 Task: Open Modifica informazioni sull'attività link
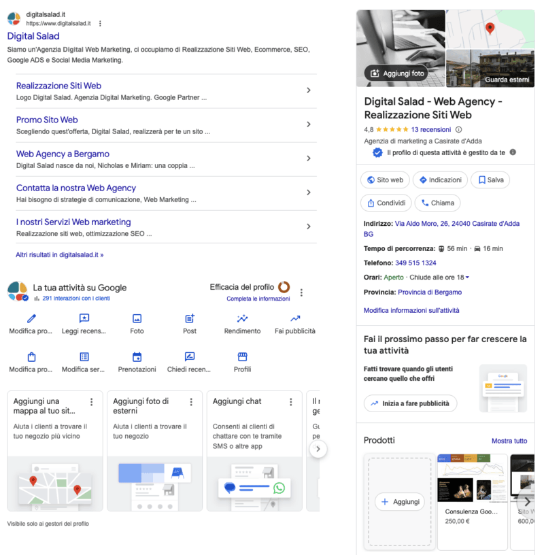[411, 310]
